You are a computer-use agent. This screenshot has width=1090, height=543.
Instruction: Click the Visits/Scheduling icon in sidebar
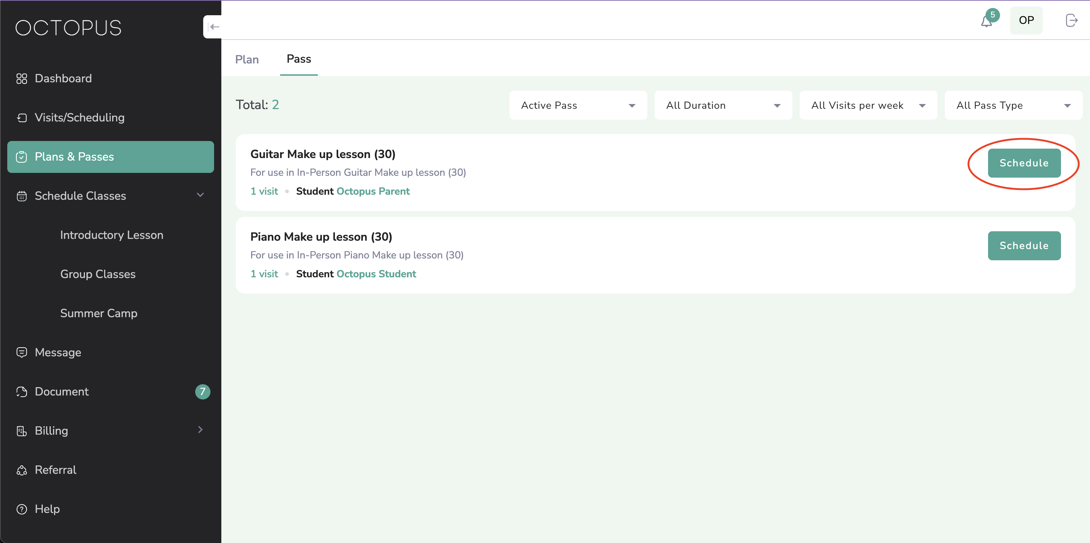tap(21, 118)
